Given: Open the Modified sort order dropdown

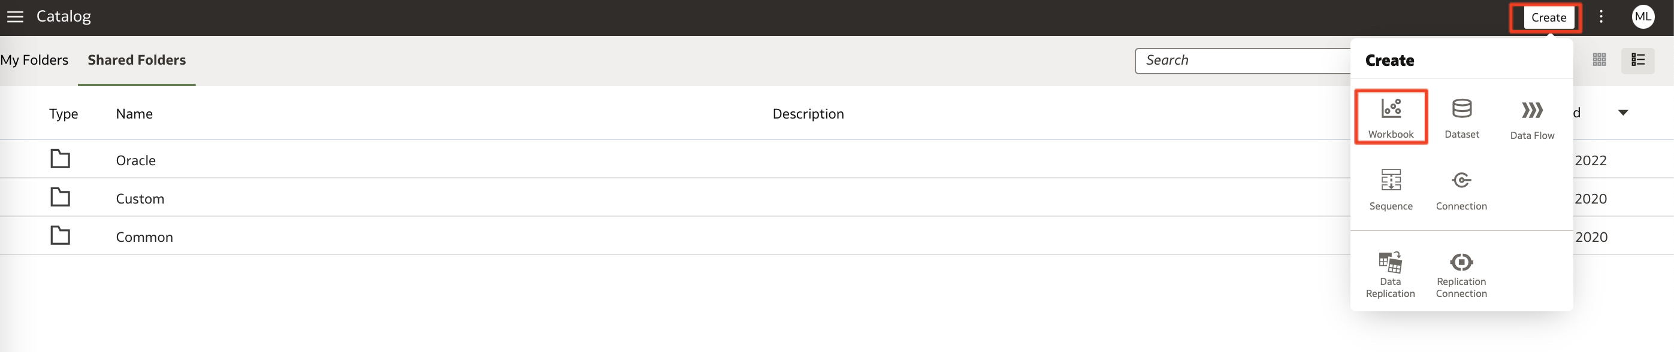Looking at the screenshot, I should tap(1623, 113).
